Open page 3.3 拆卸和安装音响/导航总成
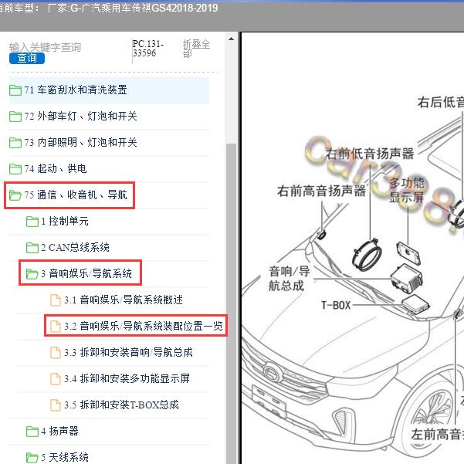Image resolution: width=464 pixels, height=464 pixels. click(128, 352)
